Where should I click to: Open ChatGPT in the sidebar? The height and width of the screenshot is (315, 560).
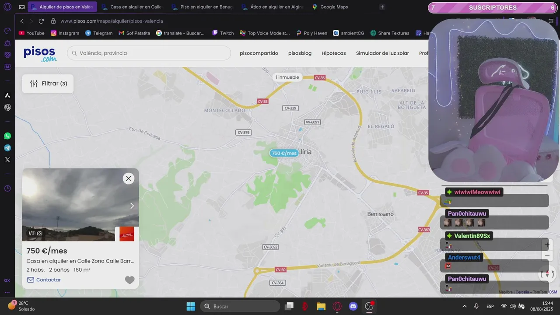(x=7, y=107)
